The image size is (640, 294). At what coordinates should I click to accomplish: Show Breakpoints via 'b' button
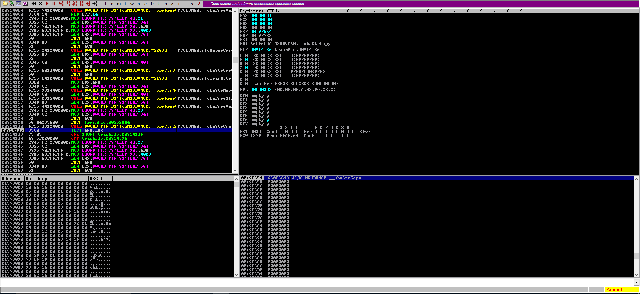(x=165, y=4)
